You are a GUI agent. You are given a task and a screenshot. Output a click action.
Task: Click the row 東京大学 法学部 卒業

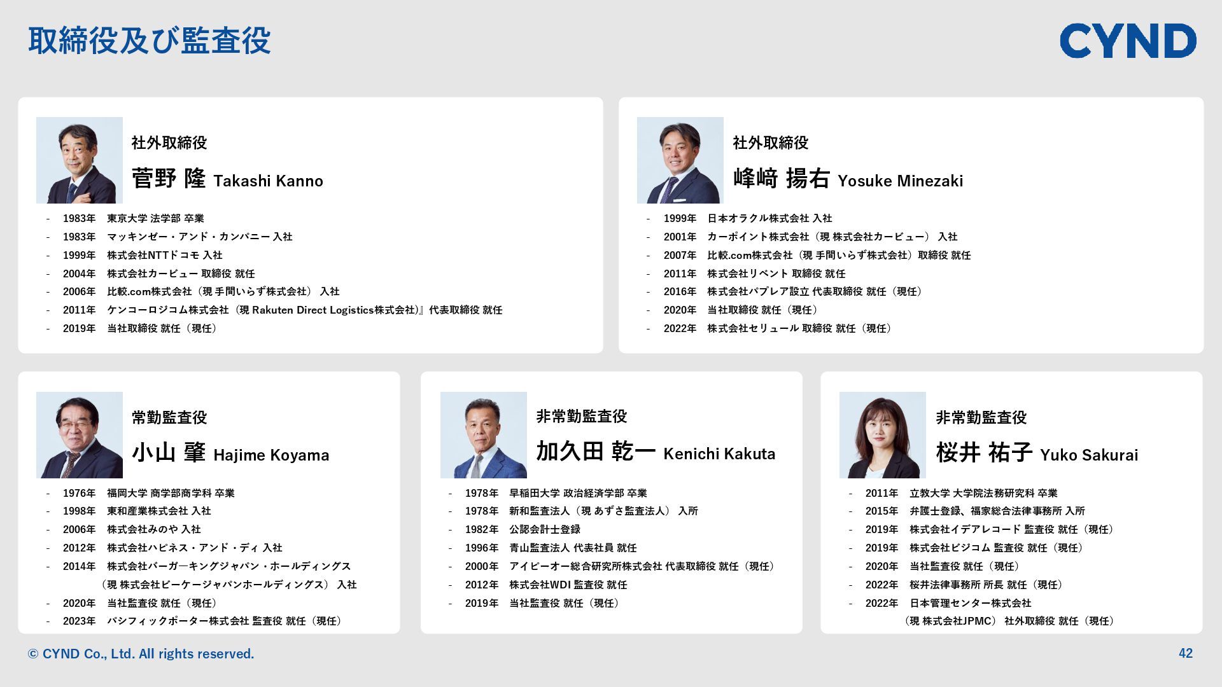[125, 218]
